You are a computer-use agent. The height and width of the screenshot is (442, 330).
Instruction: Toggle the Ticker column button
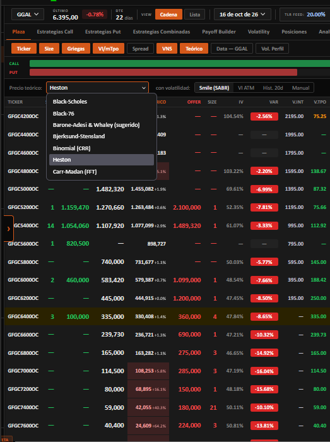pos(24,49)
